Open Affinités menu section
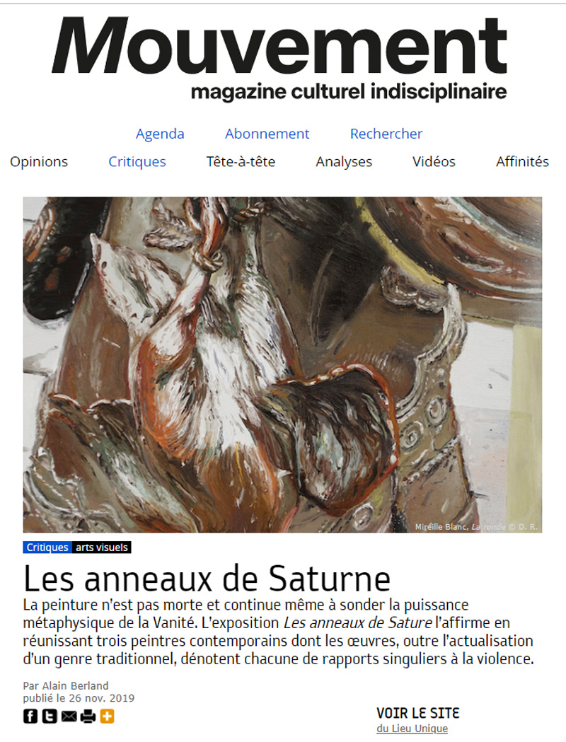 coord(522,162)
